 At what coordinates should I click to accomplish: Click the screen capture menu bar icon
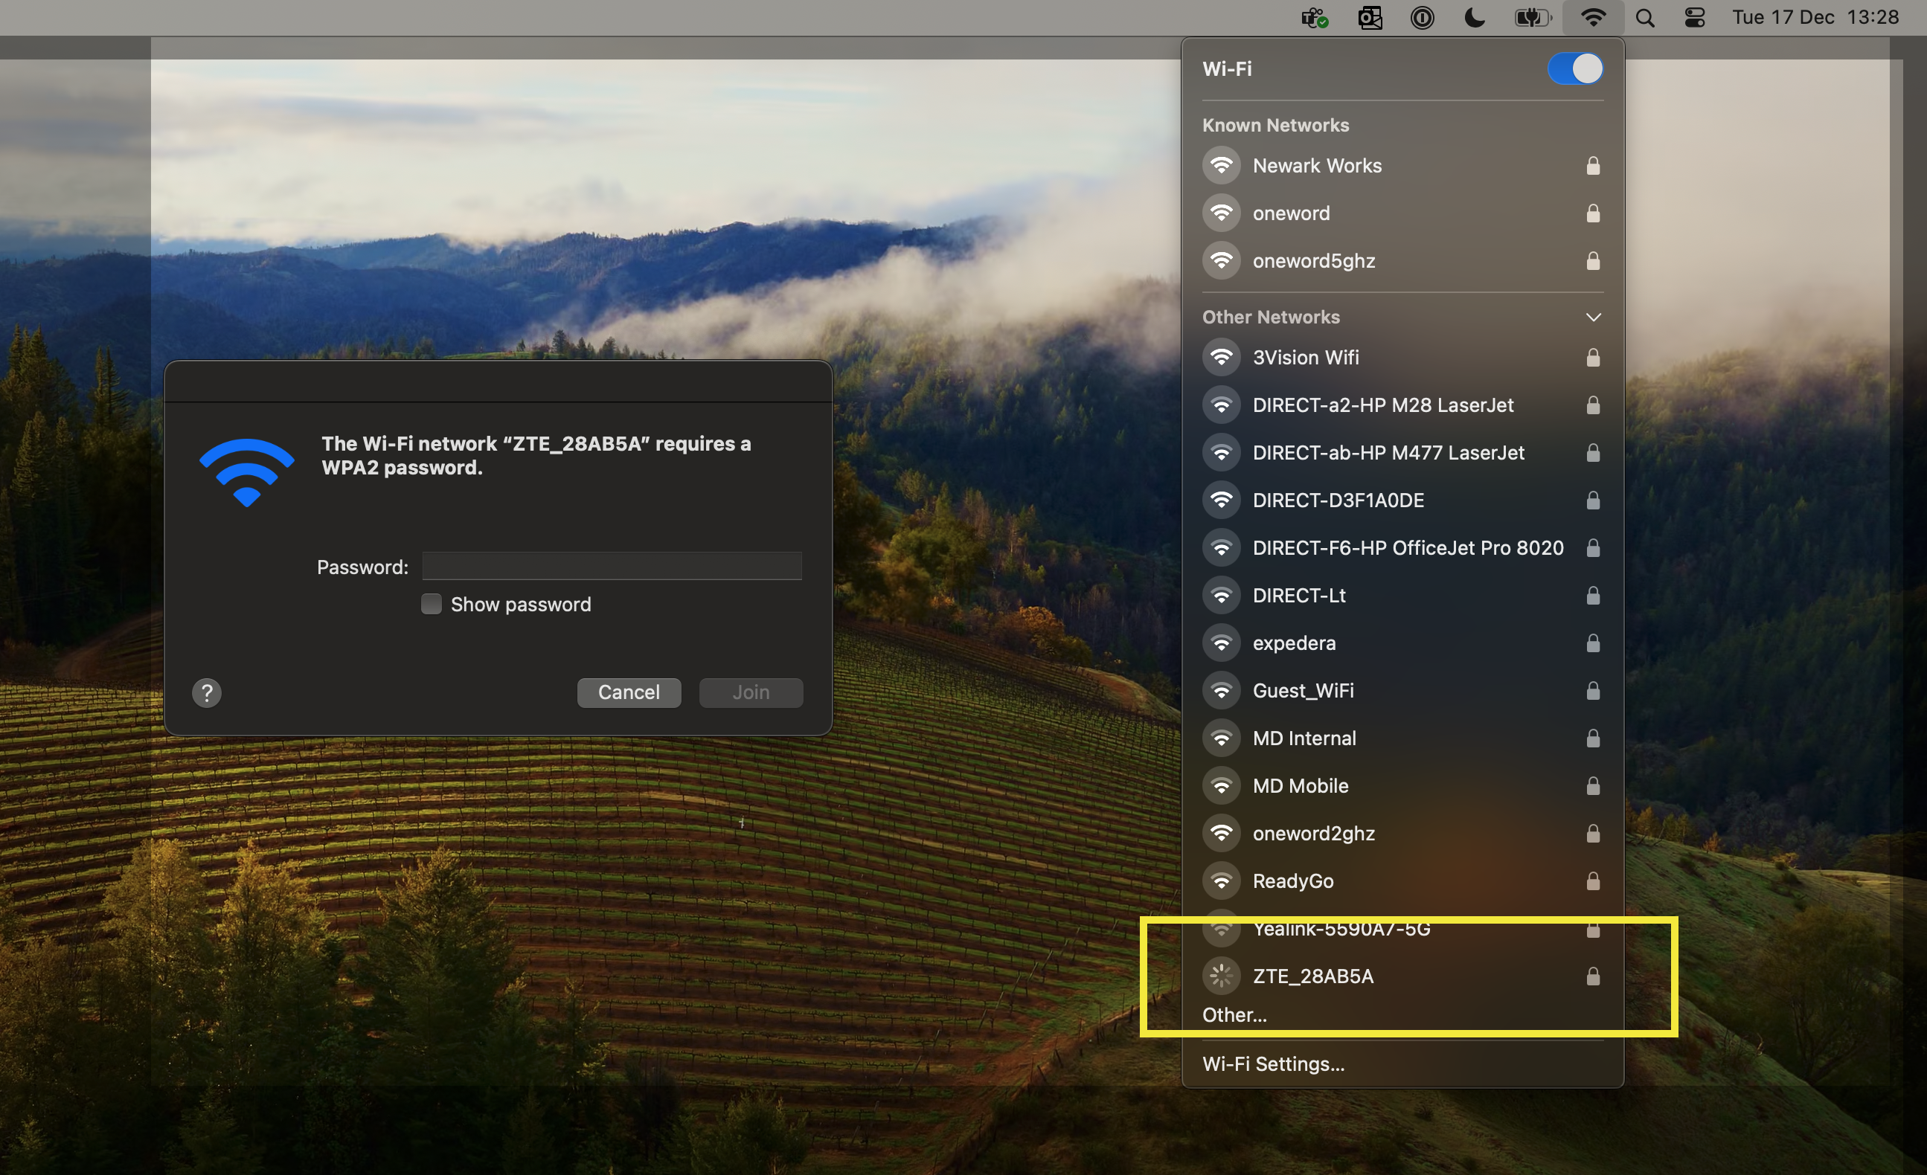tap(1371, 17)
